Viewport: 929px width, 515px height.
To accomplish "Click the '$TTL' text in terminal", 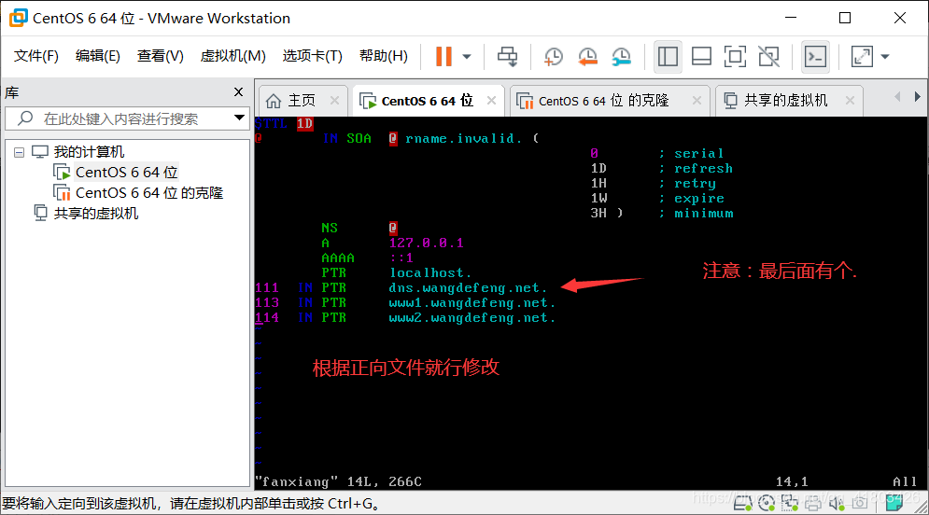I will [x=272, y=123].
